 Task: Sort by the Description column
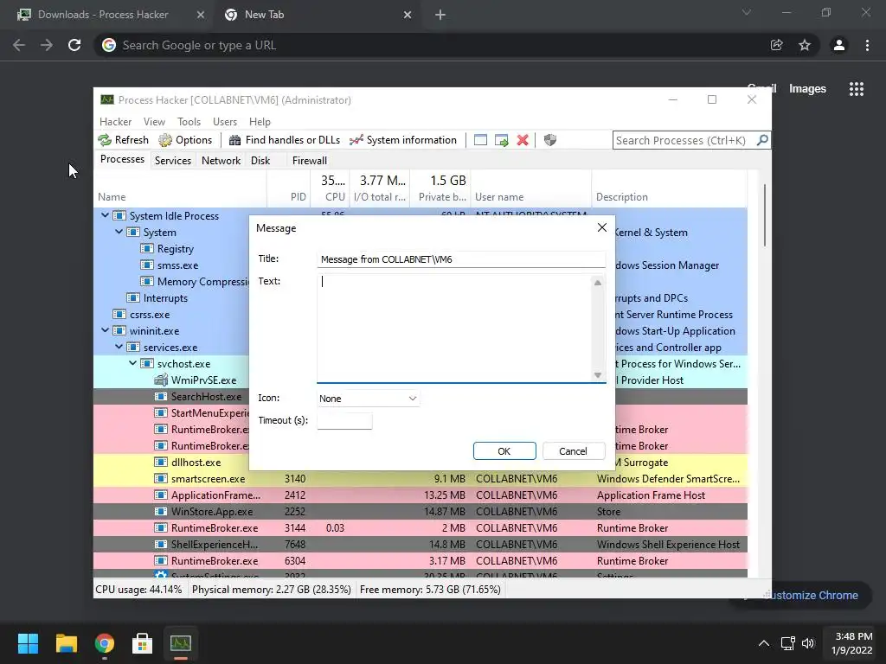[669, 188]
